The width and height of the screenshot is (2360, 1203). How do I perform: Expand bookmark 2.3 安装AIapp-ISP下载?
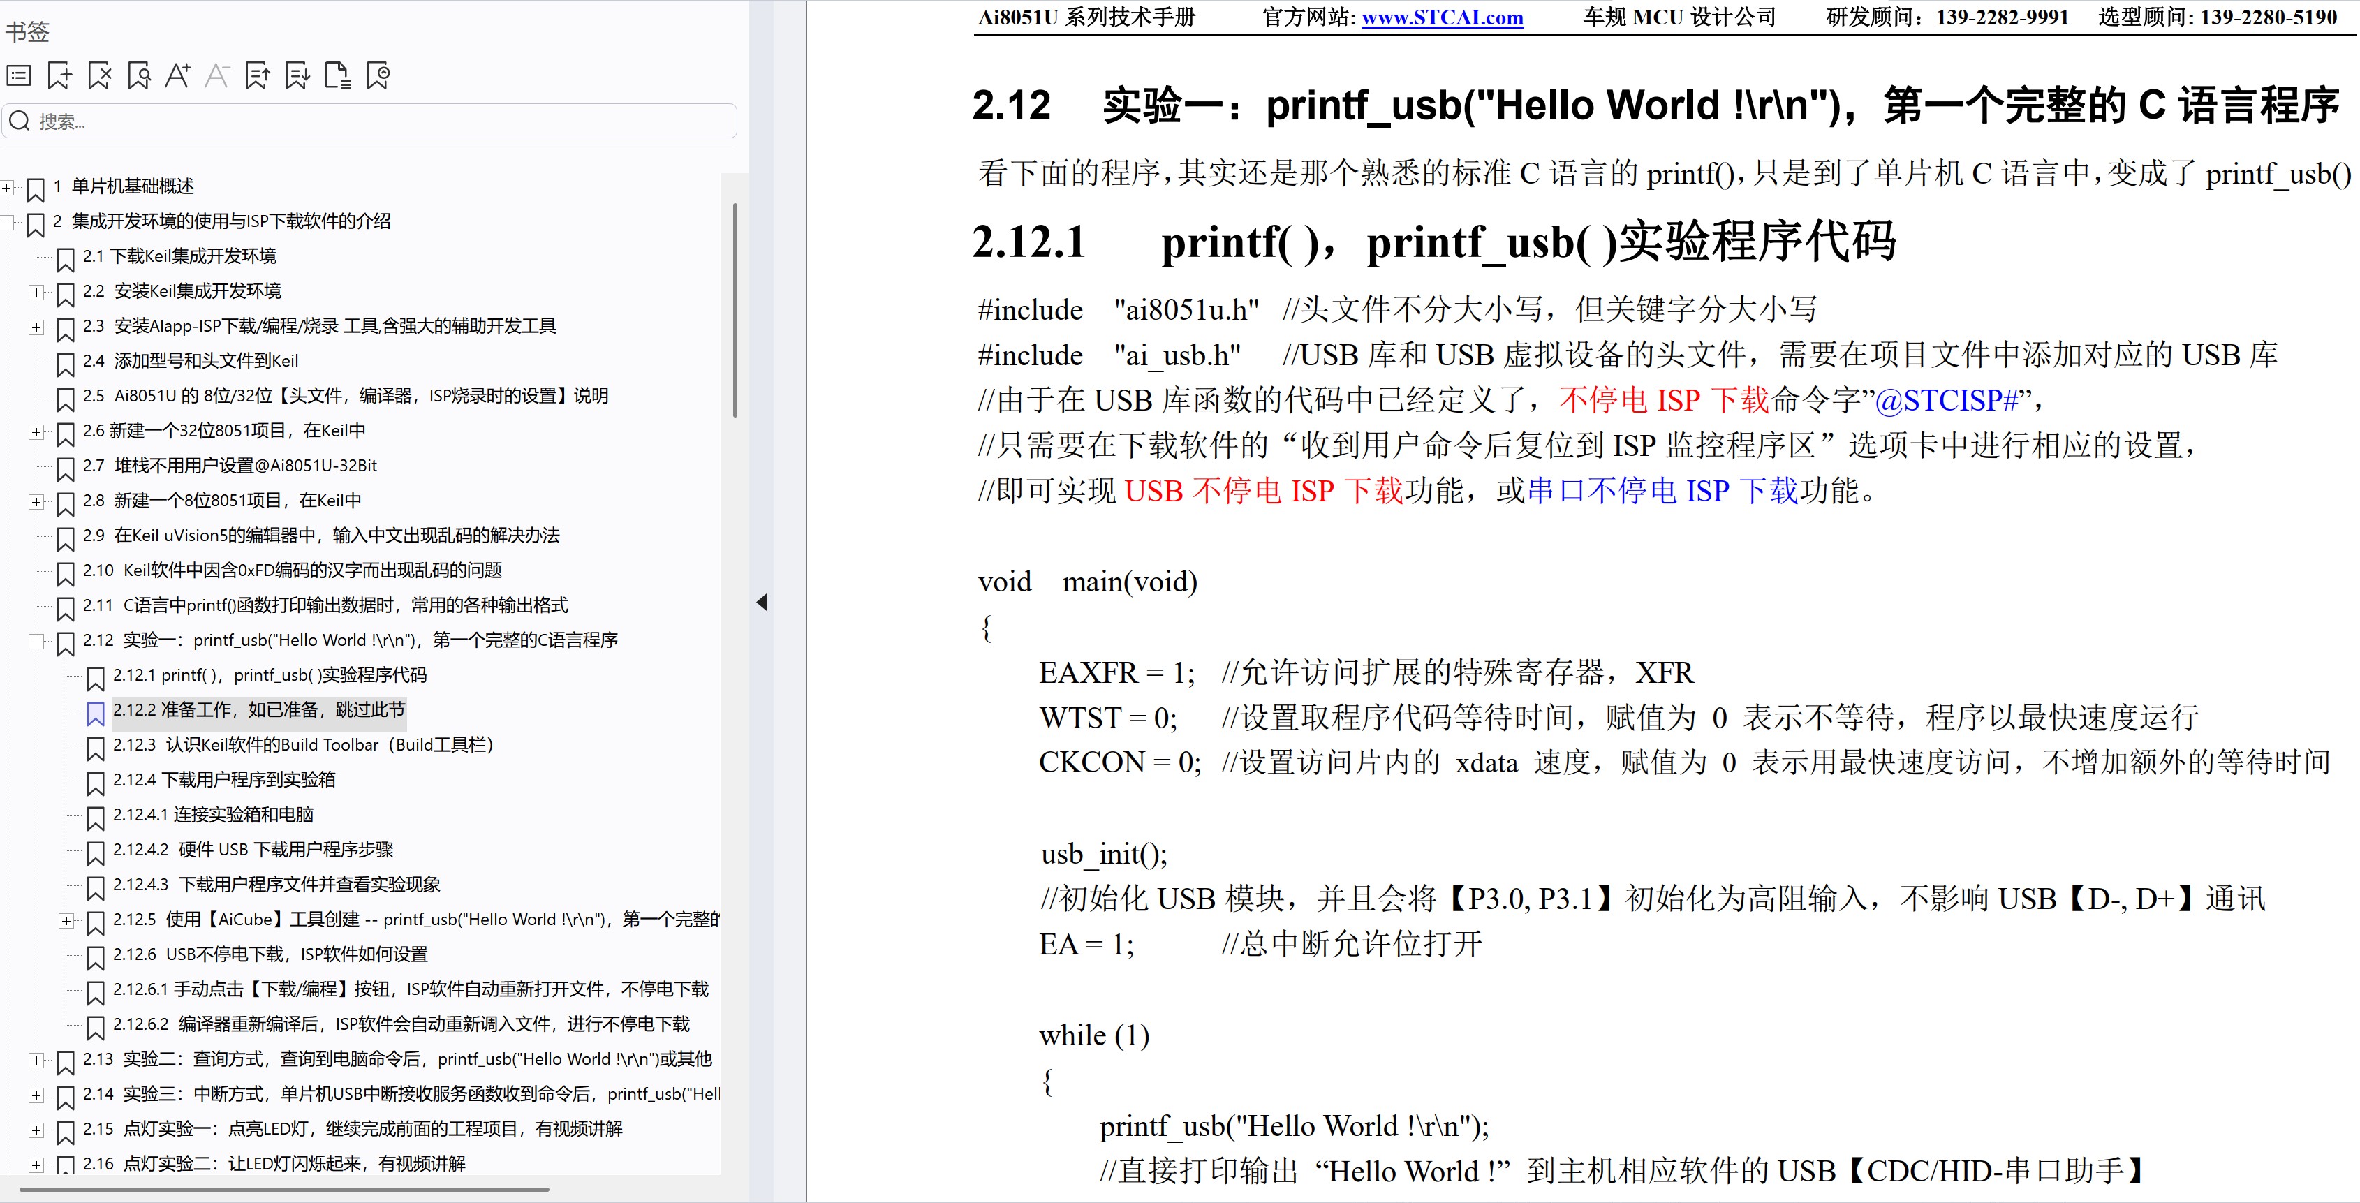point(36,327)
